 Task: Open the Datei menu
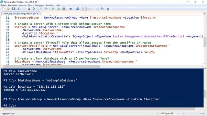3,5
